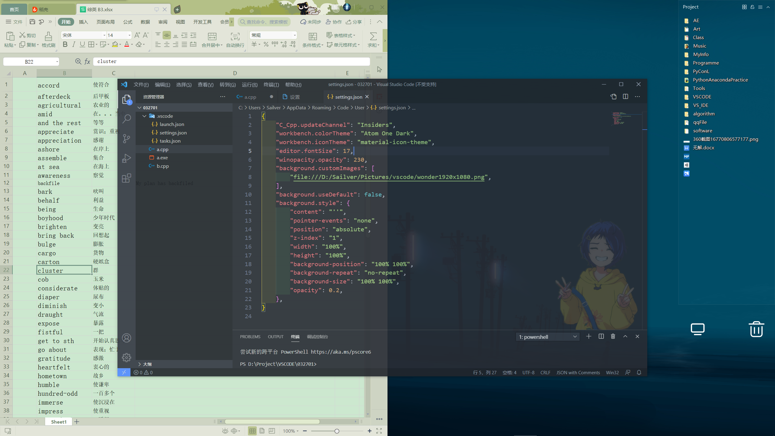The height and width of the screenshot is (436, 775).
Task: Open the font size dropdown showing 14
Action: [x=130, y=35]
